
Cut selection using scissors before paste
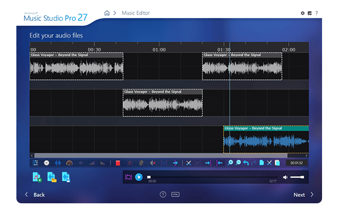pos(269,163)
